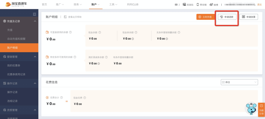Image resolution: width=265 pixels, height=119 pixels.
Task: Click help icon beside 可直接使用的余额
Action: tap(70, 32)
